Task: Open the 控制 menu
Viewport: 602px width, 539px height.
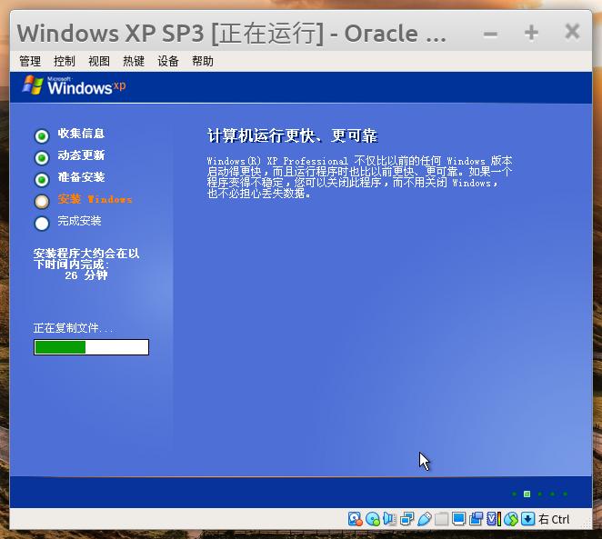Action: (x=65, y=61)
